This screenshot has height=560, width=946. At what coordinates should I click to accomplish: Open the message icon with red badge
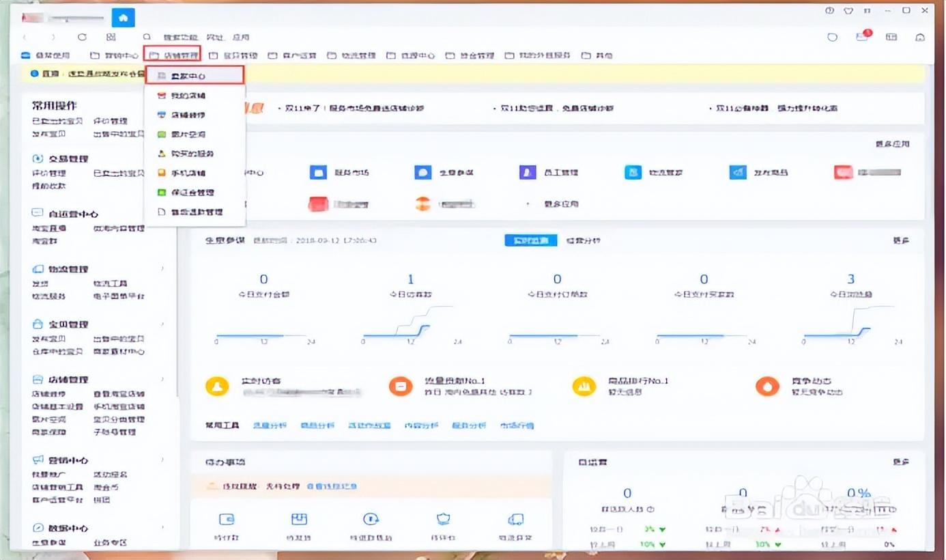coord(862,37)
